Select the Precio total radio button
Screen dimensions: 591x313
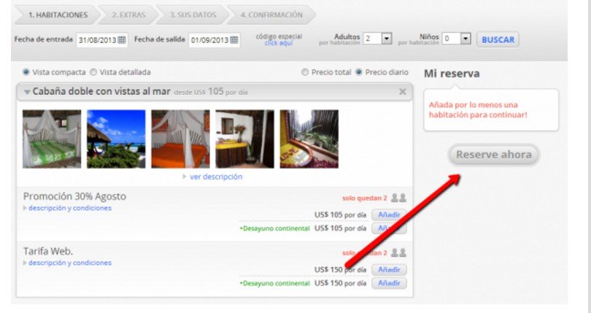coord(306,72)
